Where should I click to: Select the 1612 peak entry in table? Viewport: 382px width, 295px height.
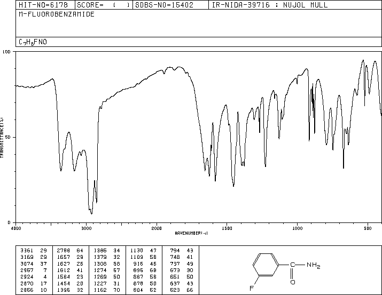(70, 270)
